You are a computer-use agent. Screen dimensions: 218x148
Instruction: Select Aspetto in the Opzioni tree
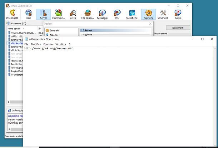[x=52, y=35]
